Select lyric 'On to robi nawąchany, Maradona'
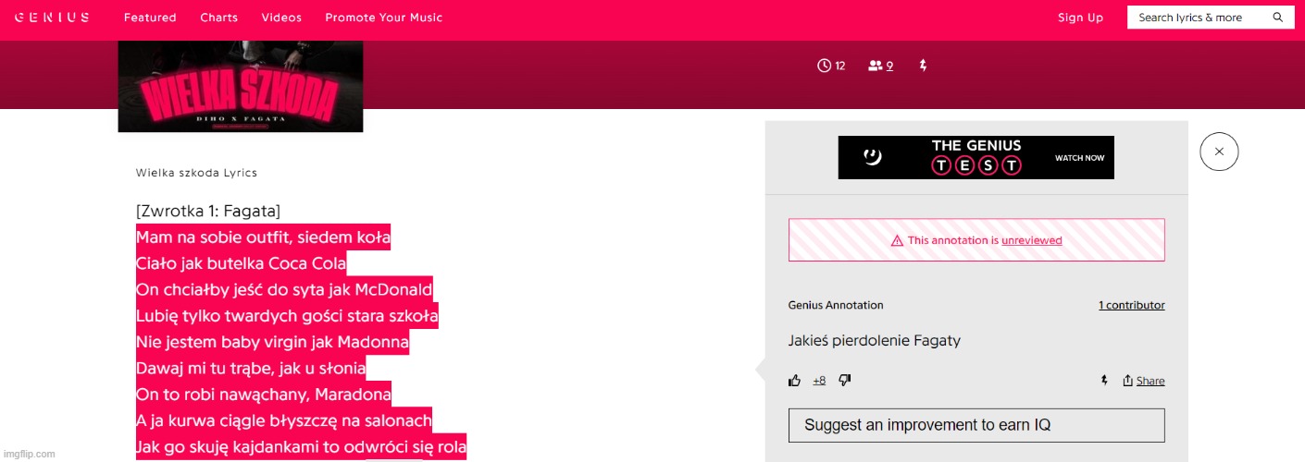 pyautogui.click(x=264, y=395)
